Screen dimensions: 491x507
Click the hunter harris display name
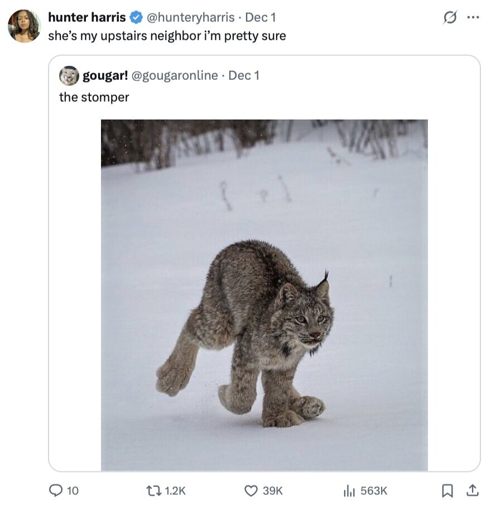pos(87,17)
